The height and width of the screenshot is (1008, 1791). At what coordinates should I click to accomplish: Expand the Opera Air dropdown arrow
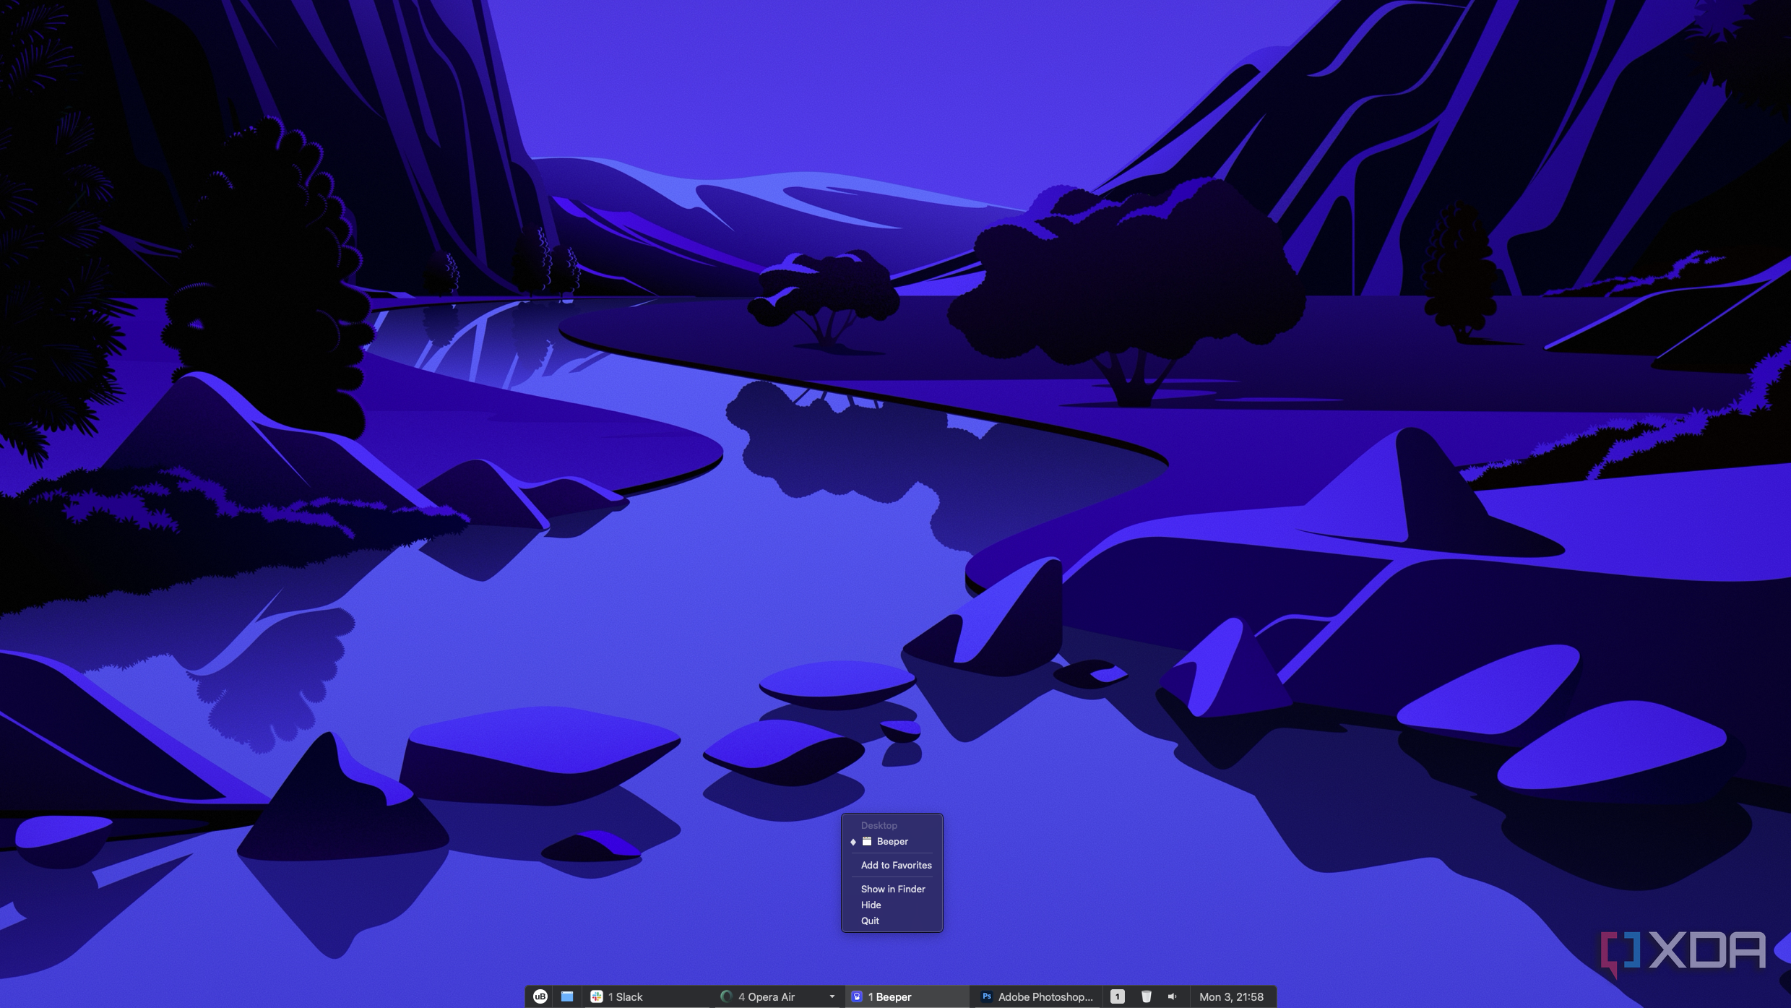(x=831, y=996)
